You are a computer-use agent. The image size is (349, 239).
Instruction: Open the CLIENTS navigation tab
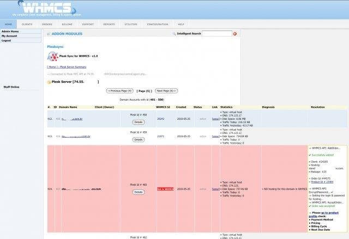point(27,24)
